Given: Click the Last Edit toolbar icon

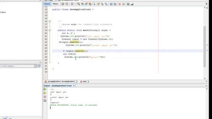Looking at the screenshot, I should pyautogui.click(x=63, y=4).
